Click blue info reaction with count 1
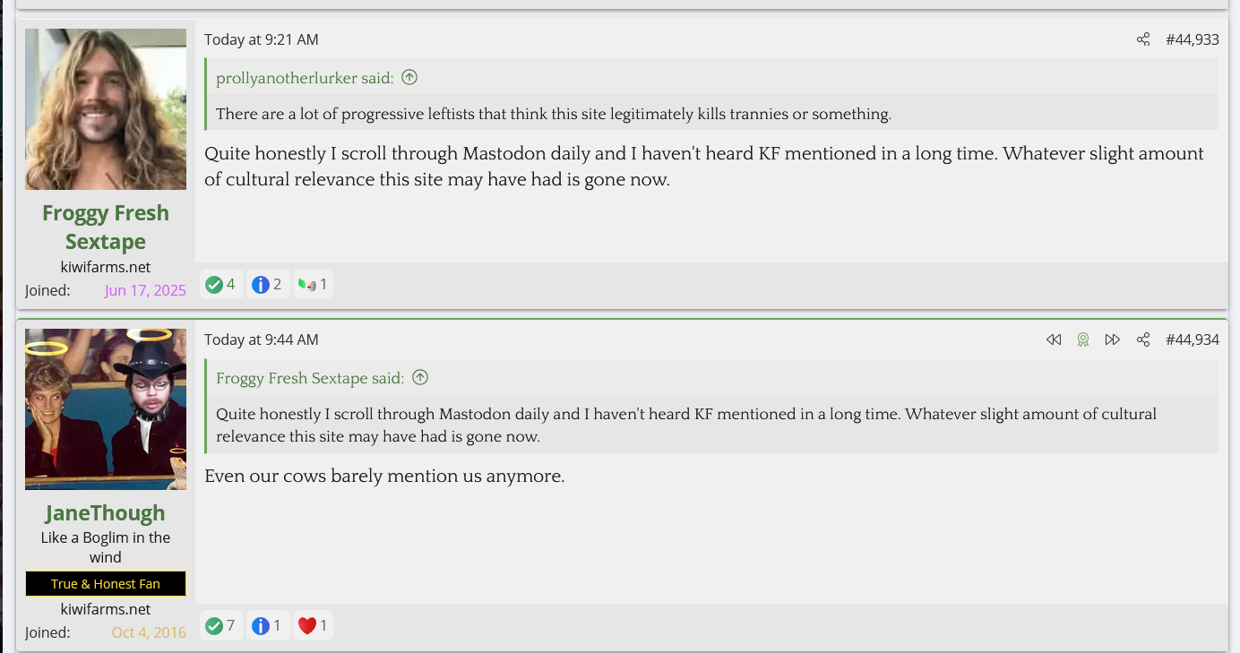 tap(267, 625)
